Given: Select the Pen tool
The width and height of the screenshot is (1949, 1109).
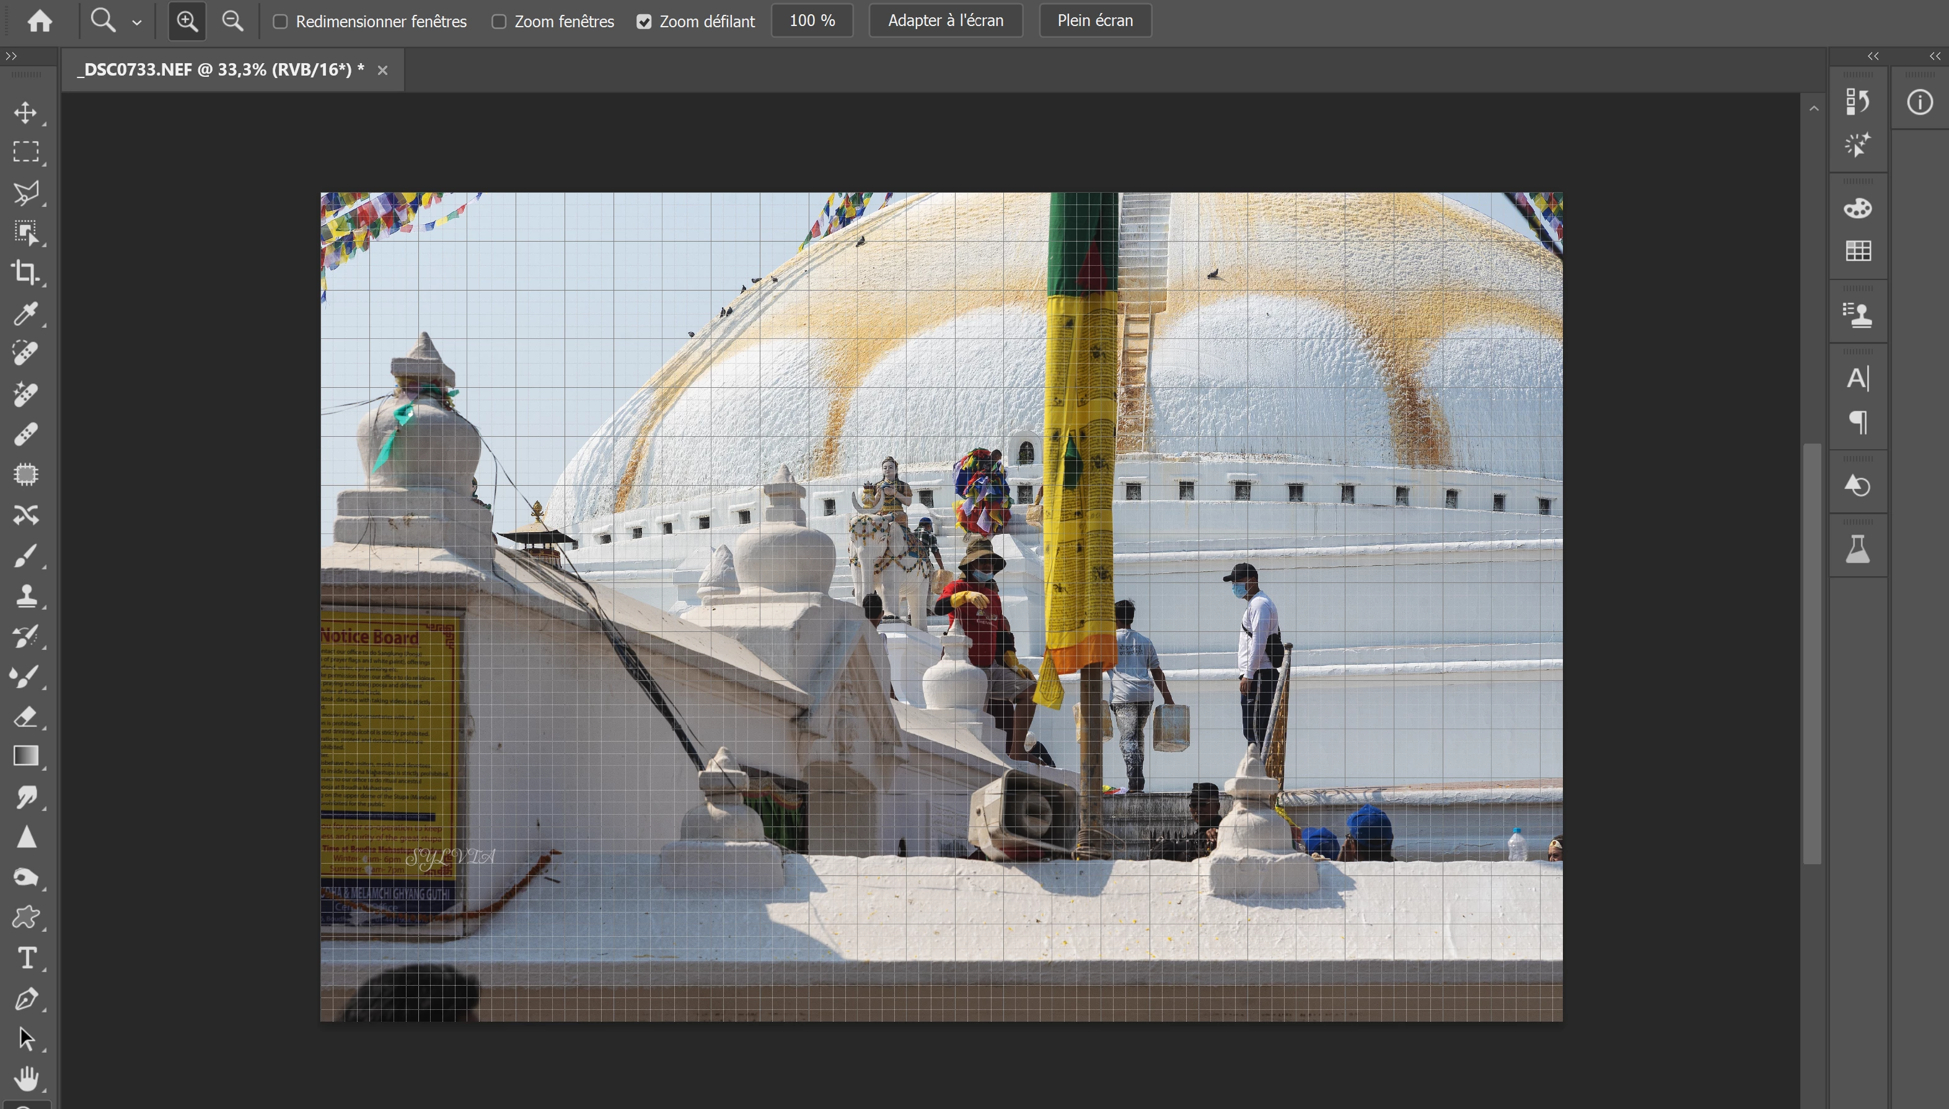Looking at the screenshot, I should [x=25, y=999].
